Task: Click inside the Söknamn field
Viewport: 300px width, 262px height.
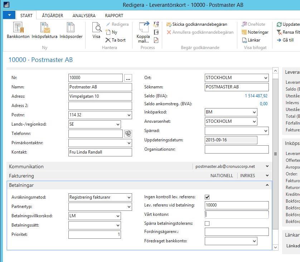Action: point(237,87)
